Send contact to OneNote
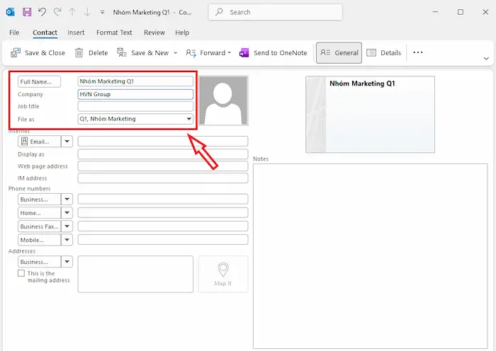Screen dimensions: 496x351 click(x=273, y=53)
